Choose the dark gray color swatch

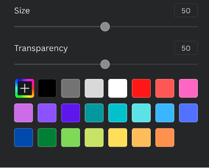(x=71, y=88)
